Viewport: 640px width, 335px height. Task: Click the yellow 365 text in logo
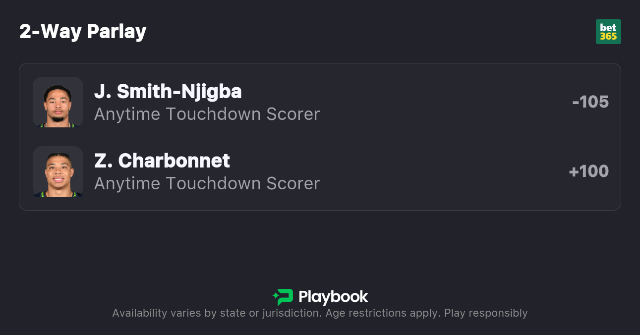pos(608,36)
